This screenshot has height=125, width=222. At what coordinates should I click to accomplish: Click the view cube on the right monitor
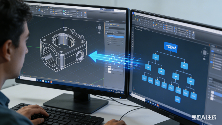205,53
